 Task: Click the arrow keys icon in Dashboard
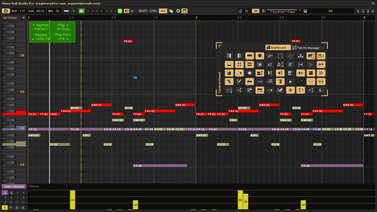click(x=301, y=56)
